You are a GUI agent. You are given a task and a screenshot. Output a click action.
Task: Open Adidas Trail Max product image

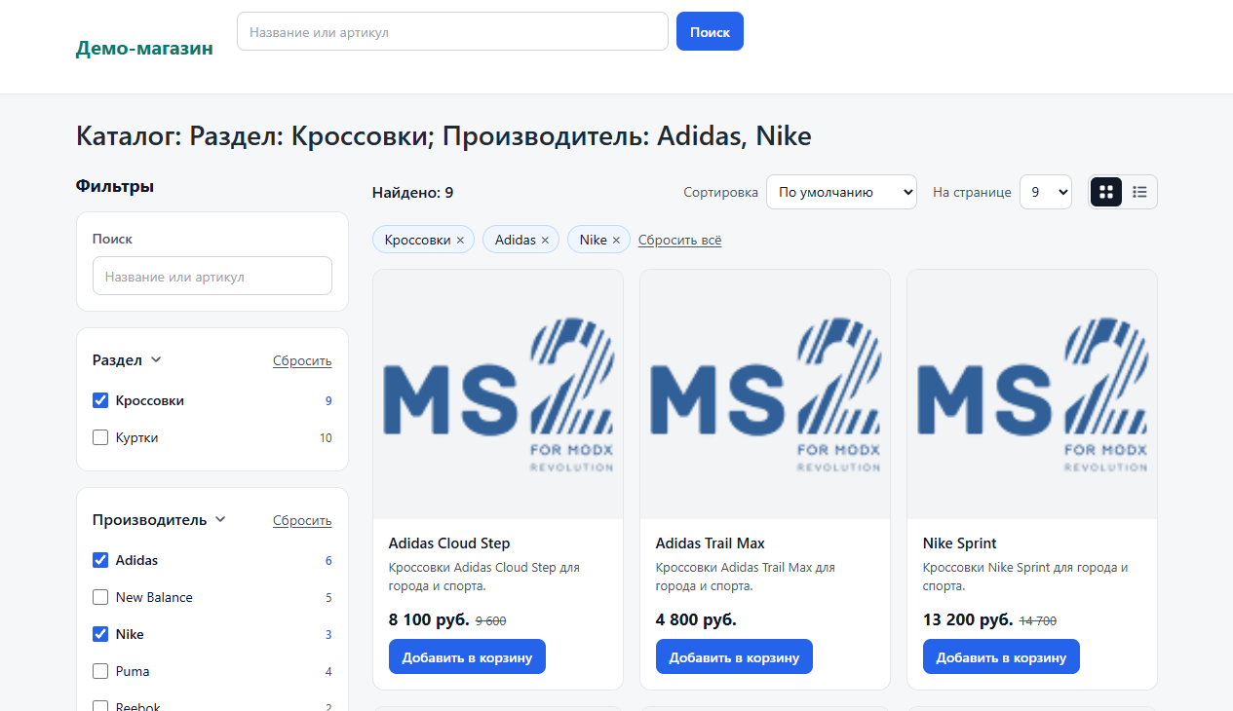765,394
